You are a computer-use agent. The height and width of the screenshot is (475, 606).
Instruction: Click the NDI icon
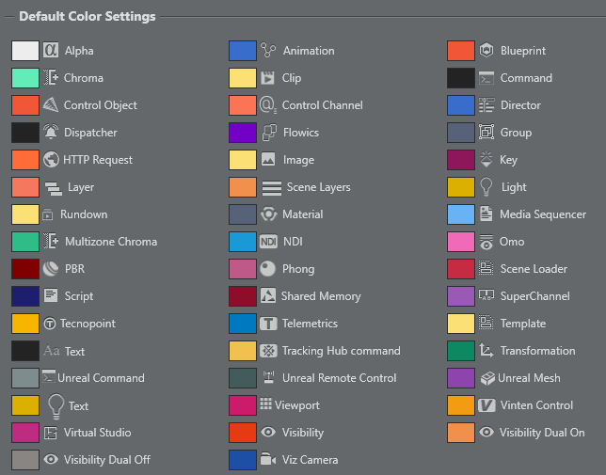268,242
